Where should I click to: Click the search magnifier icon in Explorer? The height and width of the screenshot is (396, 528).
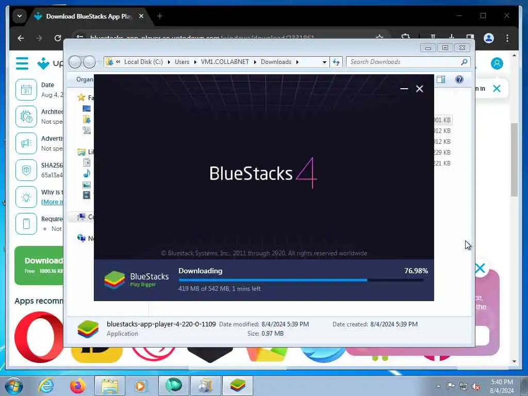[x=464, y=62]
